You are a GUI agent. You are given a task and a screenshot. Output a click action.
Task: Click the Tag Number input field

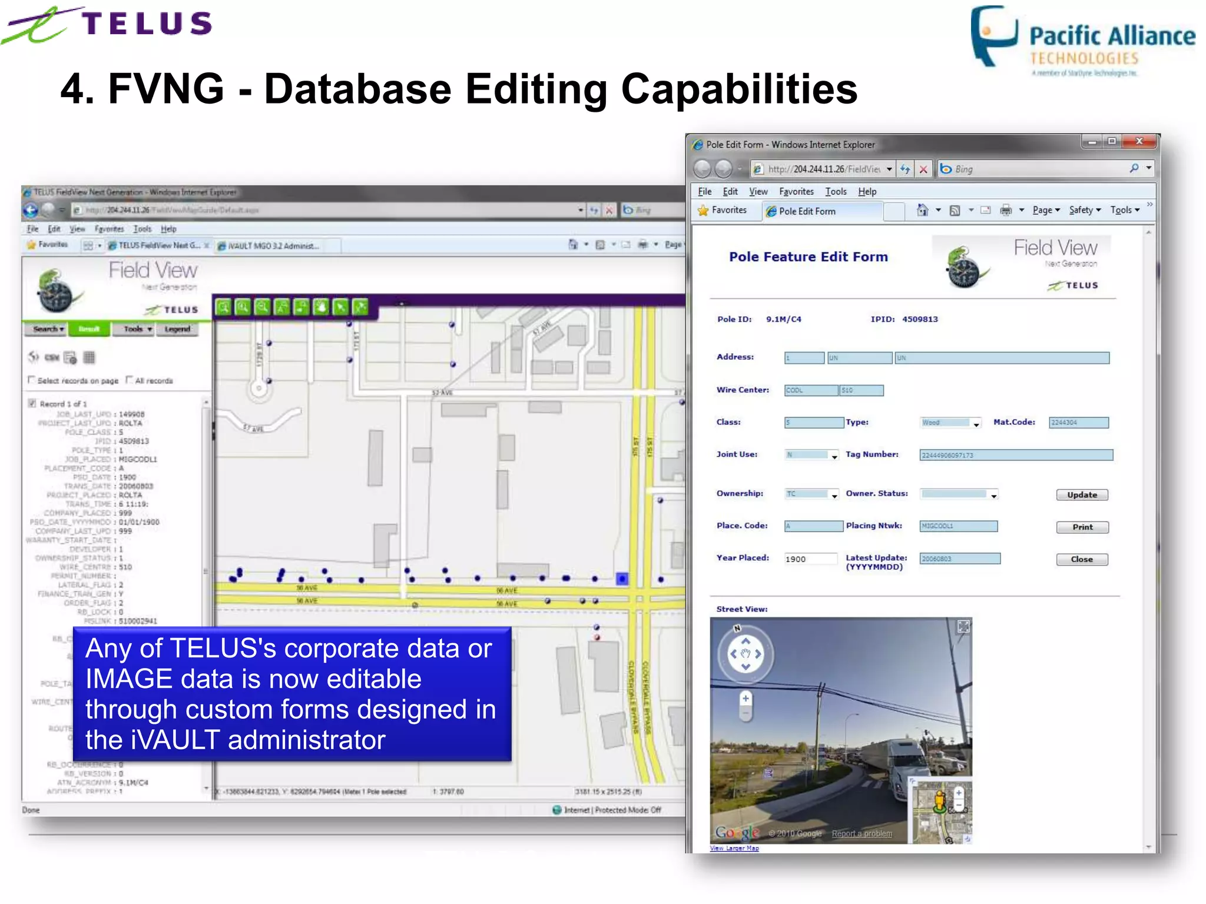tap(1016, 455)
